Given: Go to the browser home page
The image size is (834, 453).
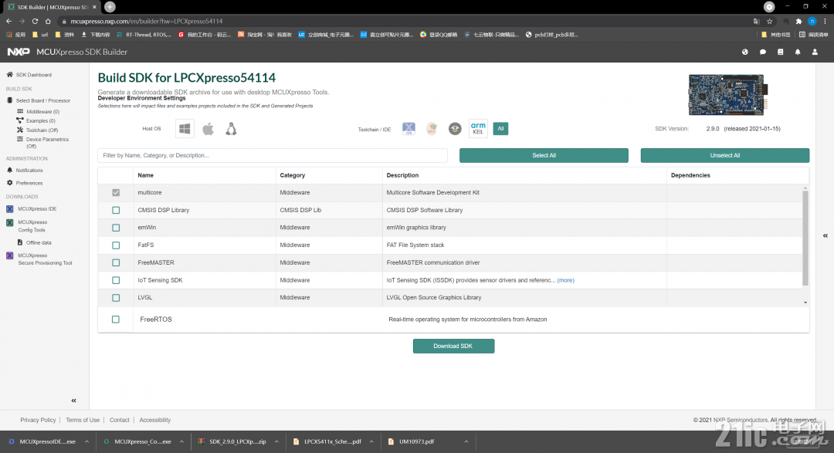Looking at the screenshot, I should click(48, 22).
